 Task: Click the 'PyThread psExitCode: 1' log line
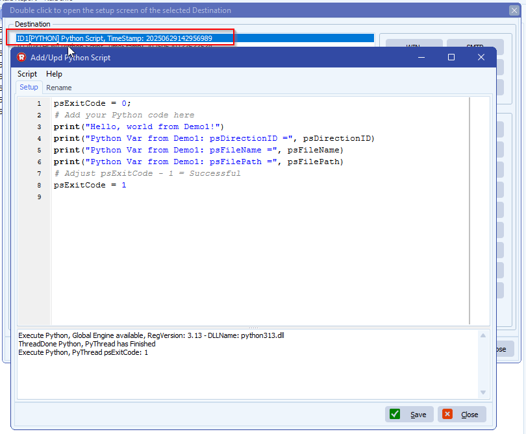[x=83, y=352]
